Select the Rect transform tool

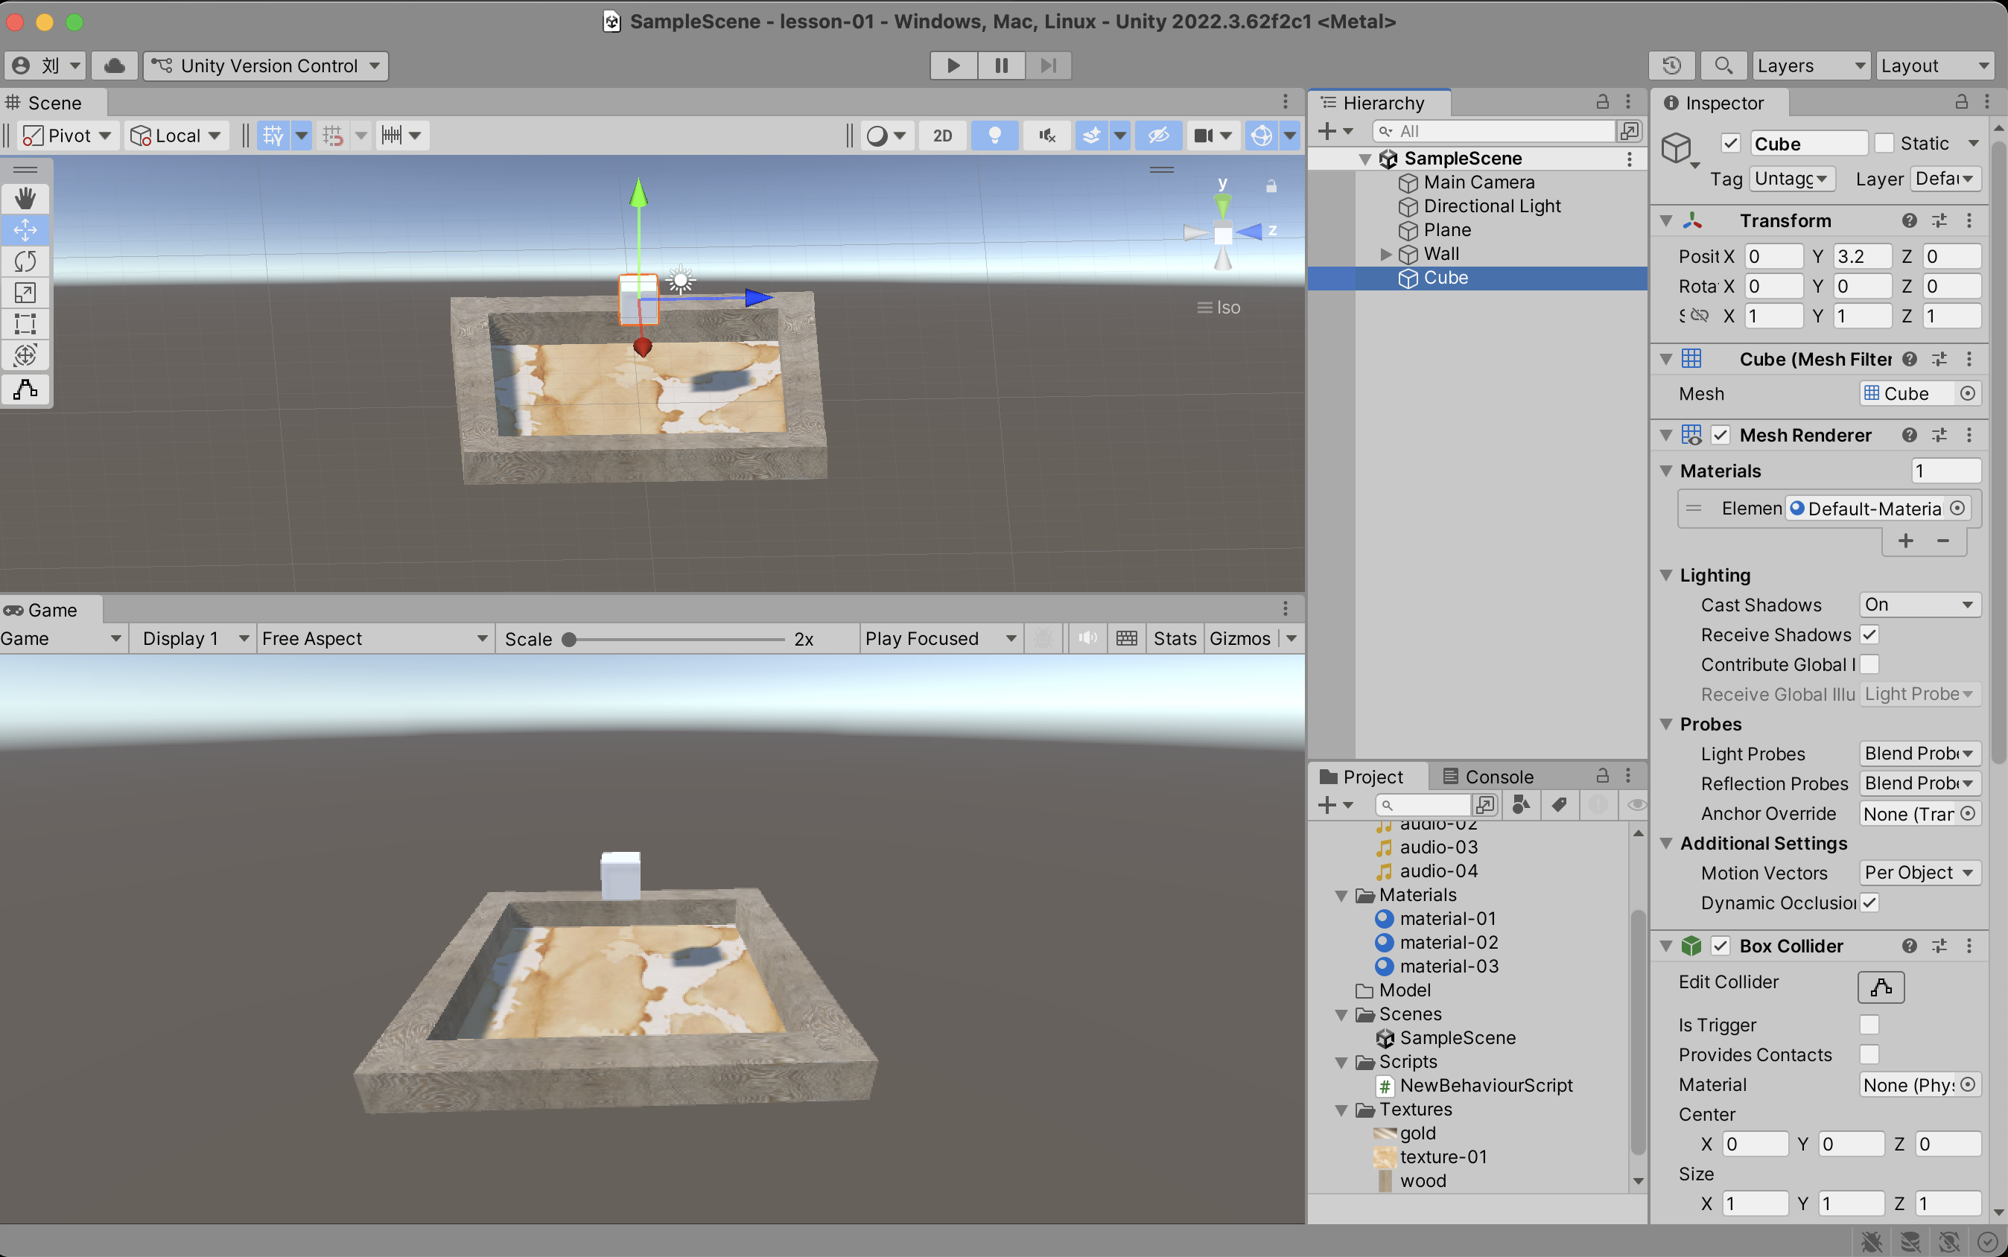click(25, 323)
